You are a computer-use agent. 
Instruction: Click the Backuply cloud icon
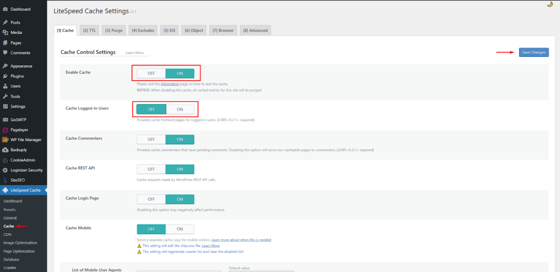pyautogui.click(x=5, y=150)
